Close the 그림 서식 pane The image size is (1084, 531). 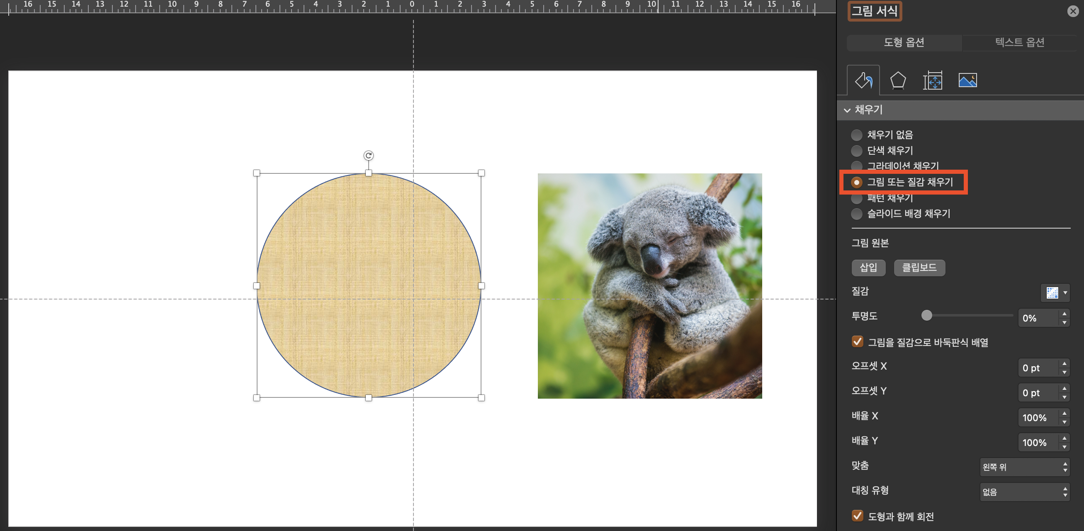click(1073, 11)
